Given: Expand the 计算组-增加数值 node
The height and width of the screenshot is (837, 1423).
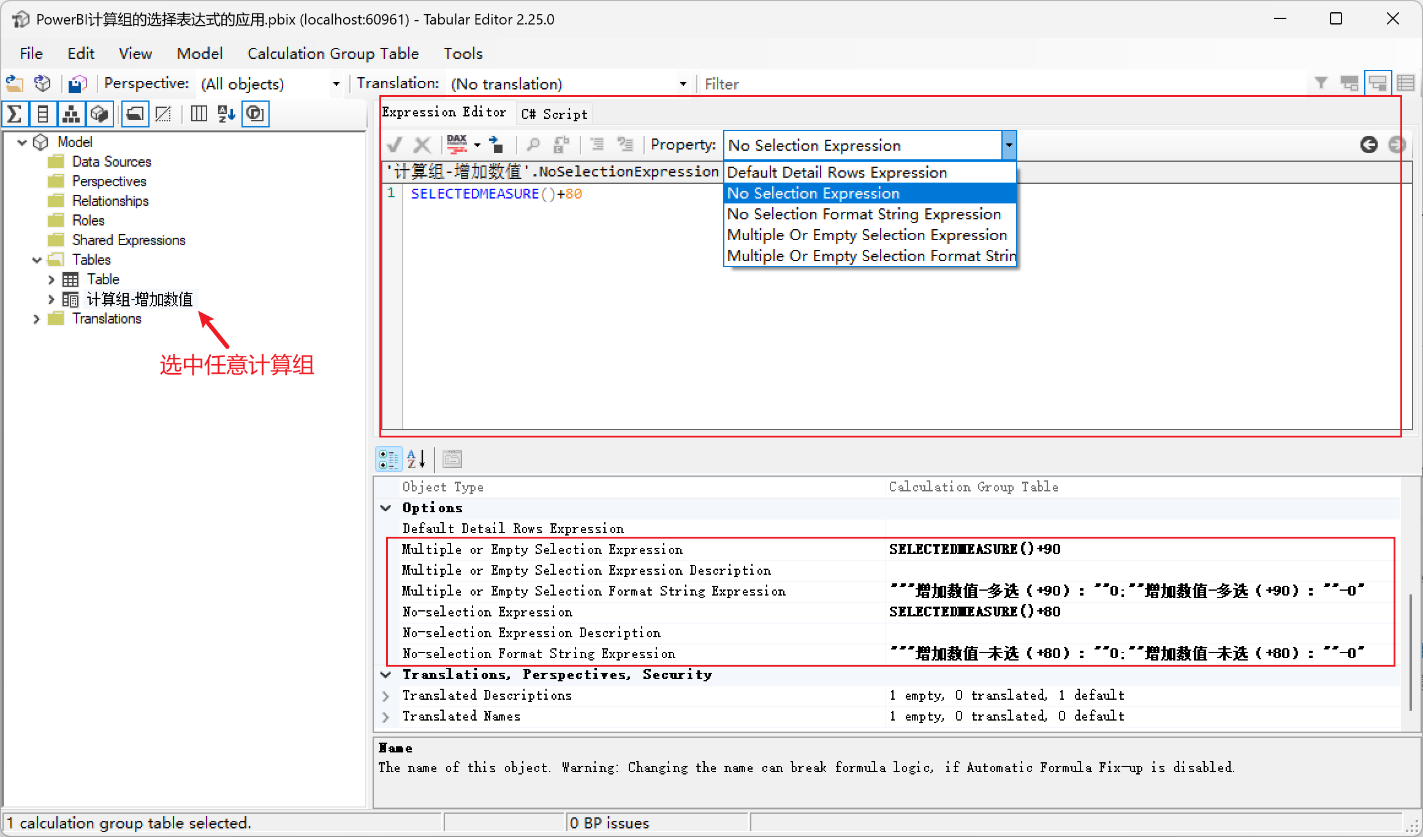Looking at the screenshot, I should point(51,300).
